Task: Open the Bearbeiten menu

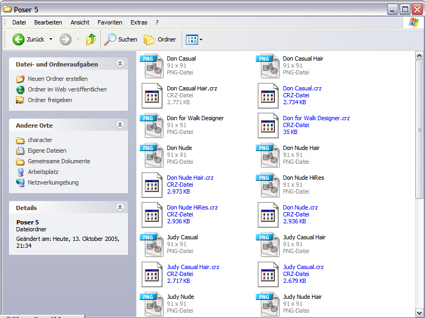Action: (x=48, y=22)
